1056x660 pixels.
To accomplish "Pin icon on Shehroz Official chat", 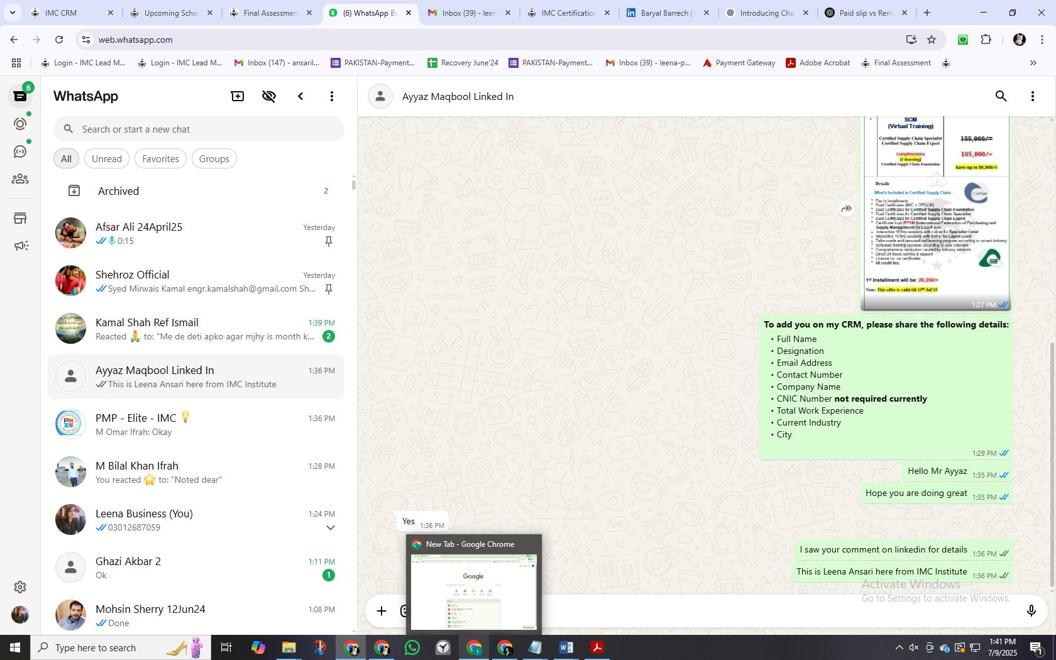I will point(328,289).
